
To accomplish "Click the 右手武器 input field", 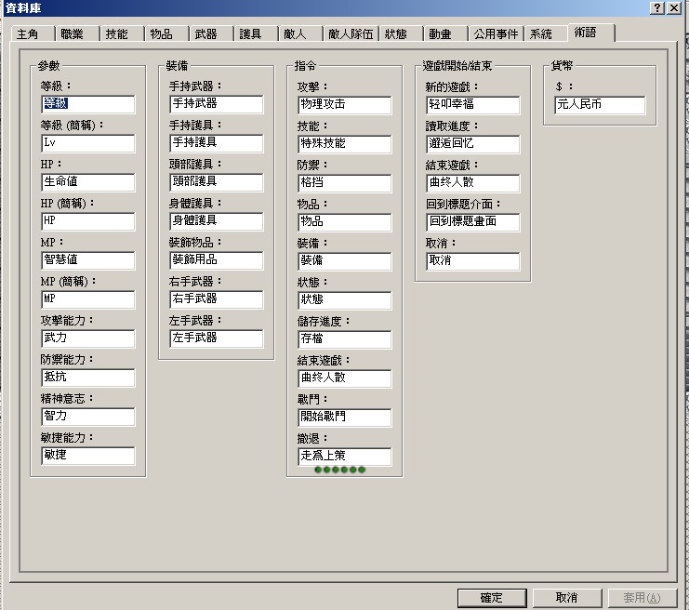I will point(217,299).
